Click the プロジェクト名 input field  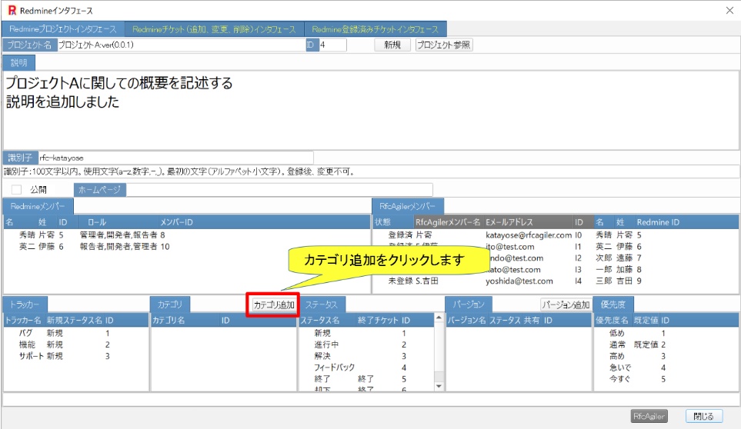pos(182,45)
